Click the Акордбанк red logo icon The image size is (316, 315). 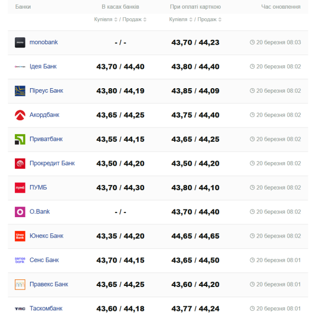coord(20,115)
